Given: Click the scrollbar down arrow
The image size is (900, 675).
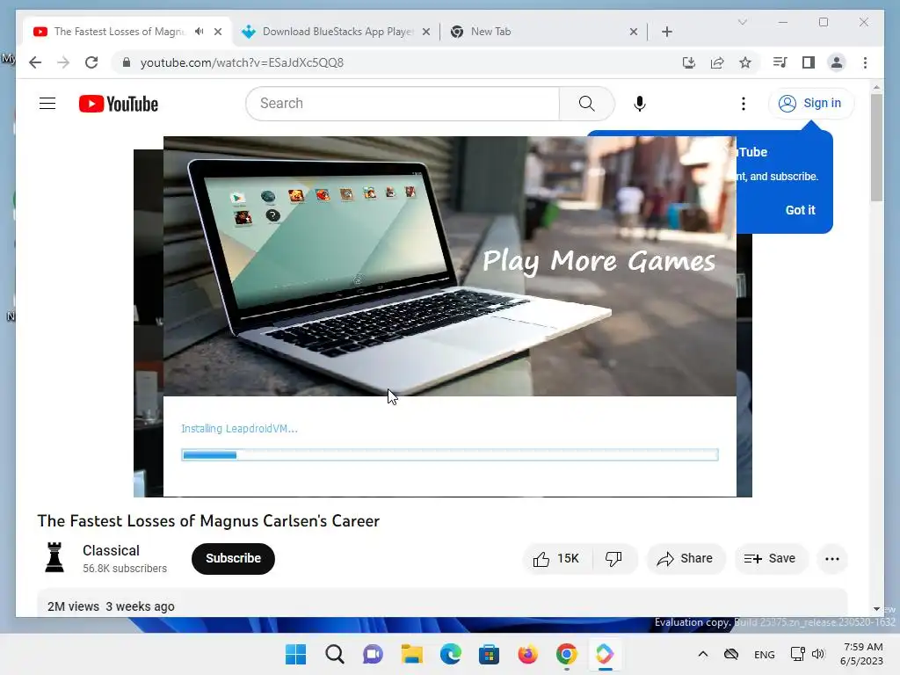Looking at the screenshot, I should (x=876, y=609).
